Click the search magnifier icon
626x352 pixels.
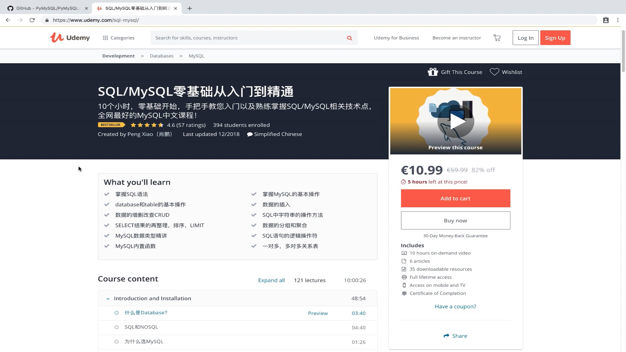pos(349,37)
